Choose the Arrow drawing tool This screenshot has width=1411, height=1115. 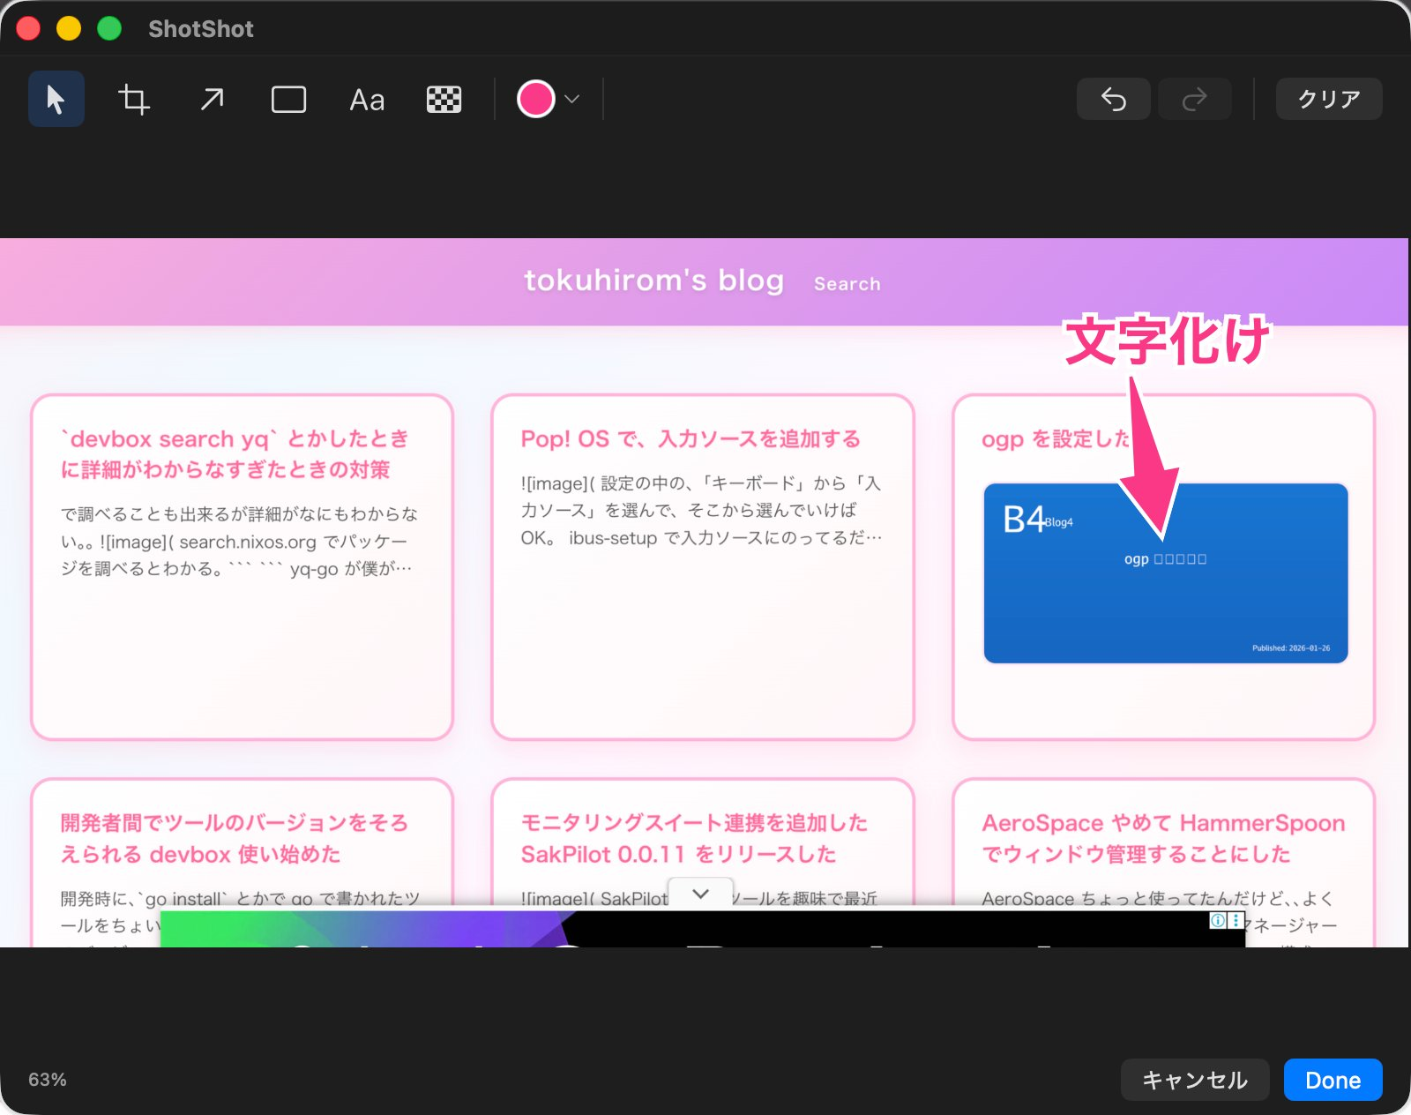[x=212, y=99]
